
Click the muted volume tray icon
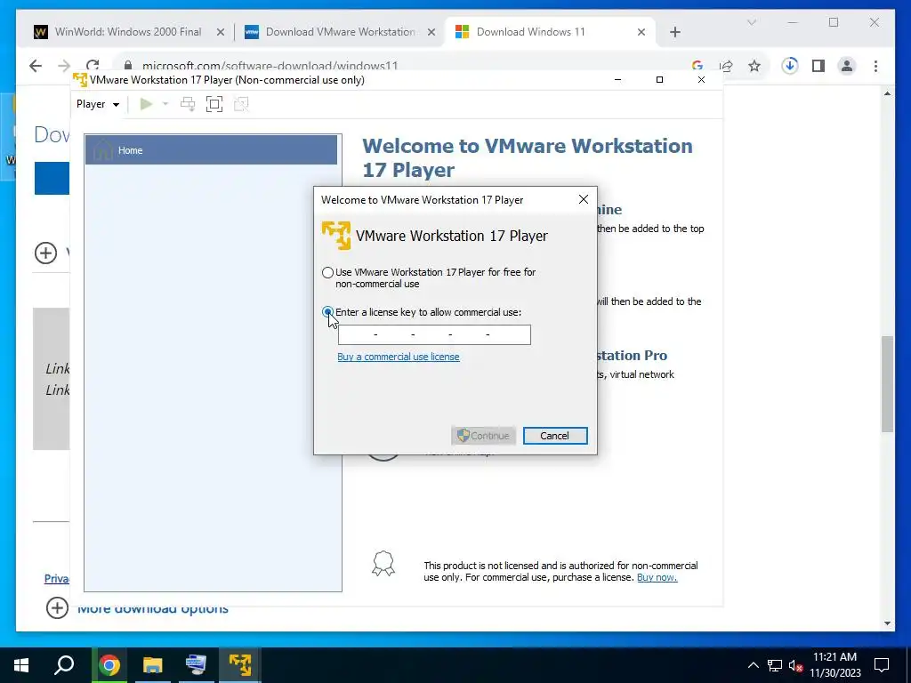pyautogui.click(x=796, y=665)
